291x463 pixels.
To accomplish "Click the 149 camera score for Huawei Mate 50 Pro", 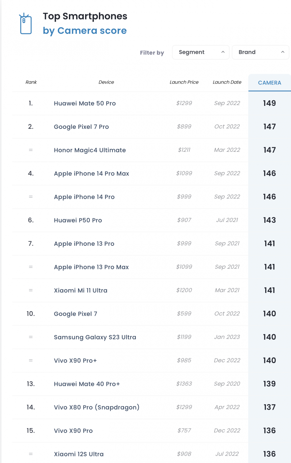I will (270, 103).
